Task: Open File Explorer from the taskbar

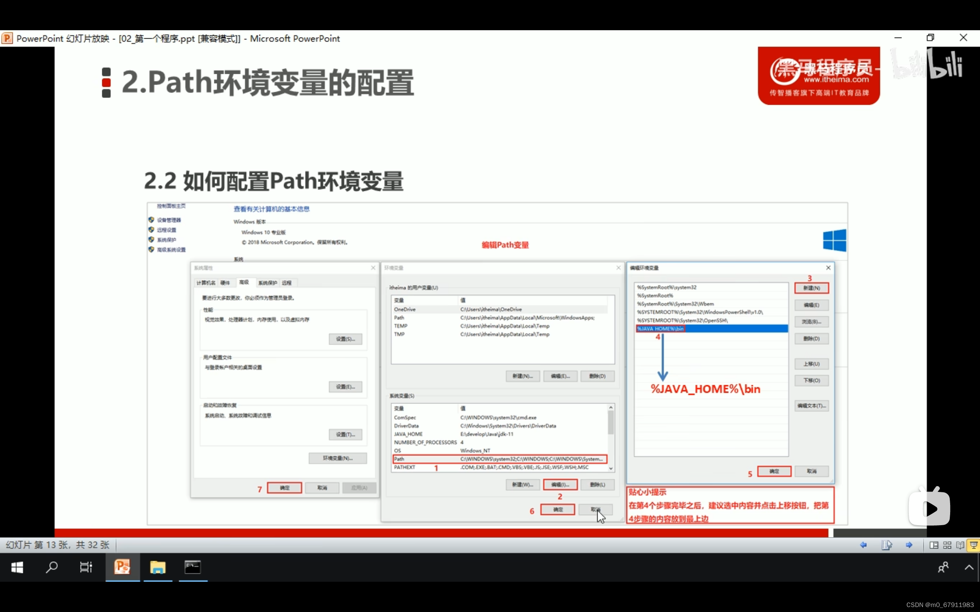Action: click(x=158, y=567)
